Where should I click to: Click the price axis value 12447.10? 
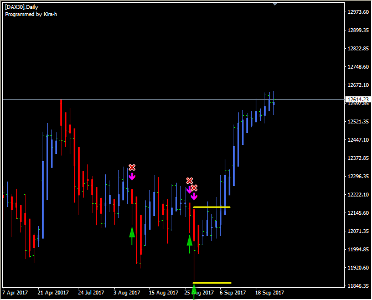(358, 140)
